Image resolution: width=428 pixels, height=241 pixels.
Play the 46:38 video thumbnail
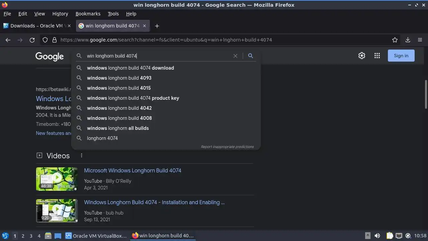pyautogui.click(x=57, y=179)
